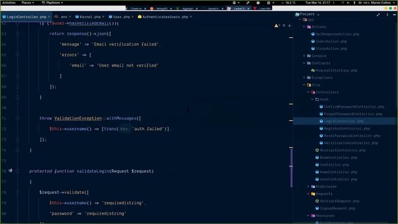Open the Places menu

pyautogui.click(x=27, y=2)
